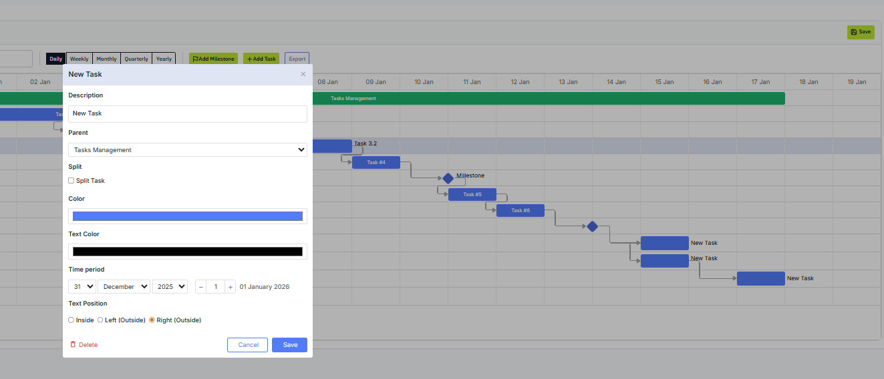
Task: Click the Save disk icon button at top right
Action: pos(861,32)
